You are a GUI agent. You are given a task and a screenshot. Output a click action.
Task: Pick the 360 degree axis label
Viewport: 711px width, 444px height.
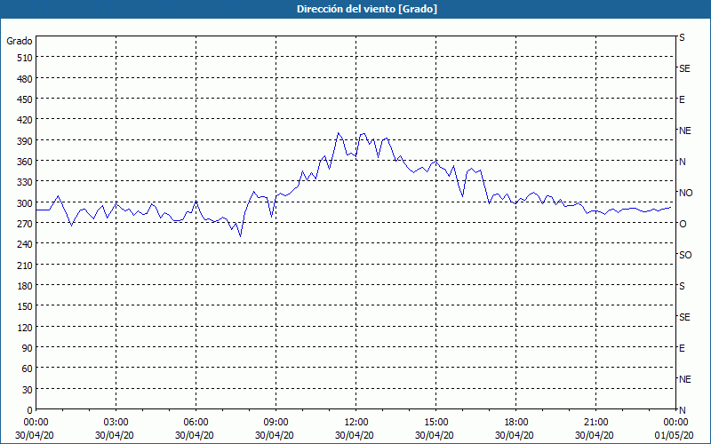click(26, 162)
